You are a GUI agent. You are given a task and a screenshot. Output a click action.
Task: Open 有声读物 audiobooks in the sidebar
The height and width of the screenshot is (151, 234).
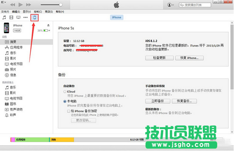(14, 110)
